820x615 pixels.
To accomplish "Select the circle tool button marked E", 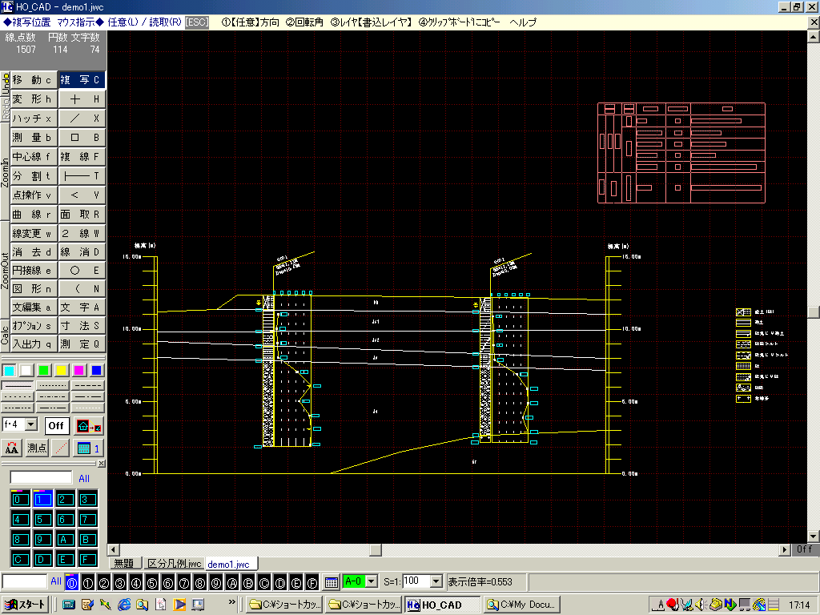I will pyautogui.click(x=82, y=271).
